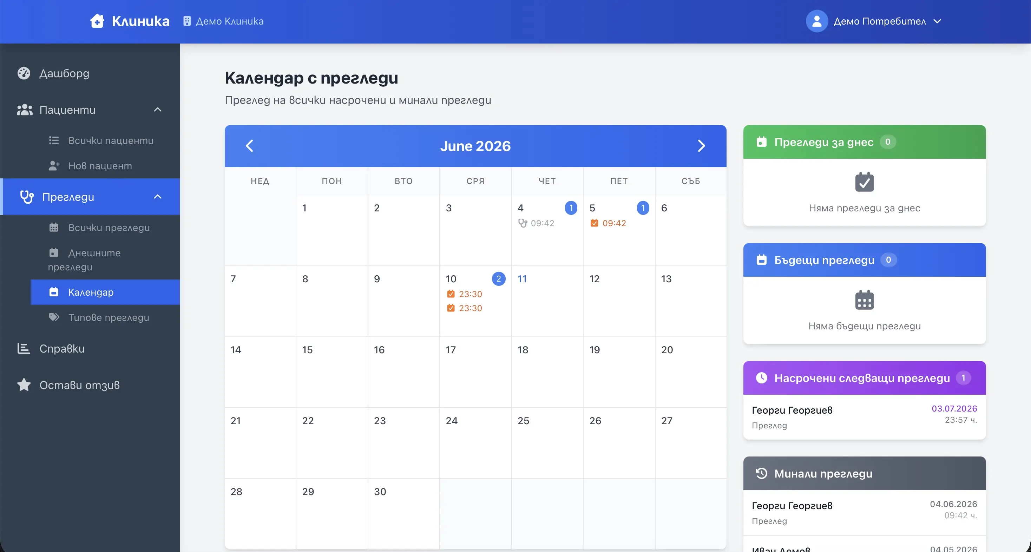Click the second orange check icon on June 10

(451, 308)
